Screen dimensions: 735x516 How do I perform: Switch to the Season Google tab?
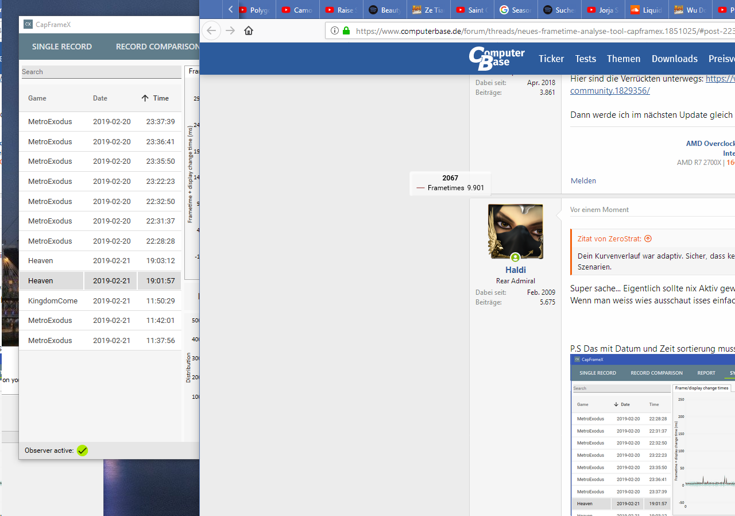(x=516, y=10)
